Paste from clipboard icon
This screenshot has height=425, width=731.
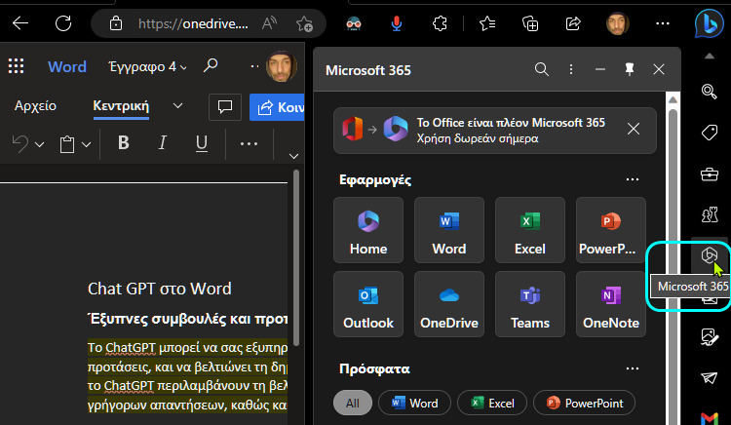pos(67,144)
